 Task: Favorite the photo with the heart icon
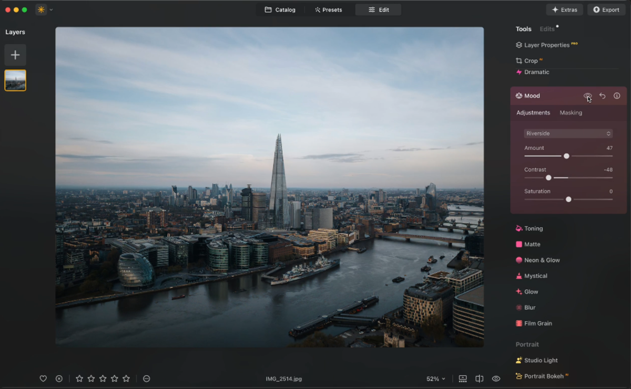click(43, 378)
